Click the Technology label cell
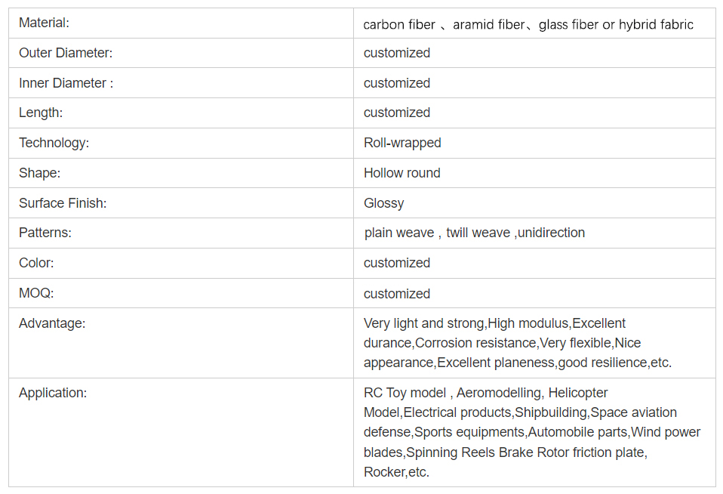The image size is (723, 494). (x=54, y=143)
